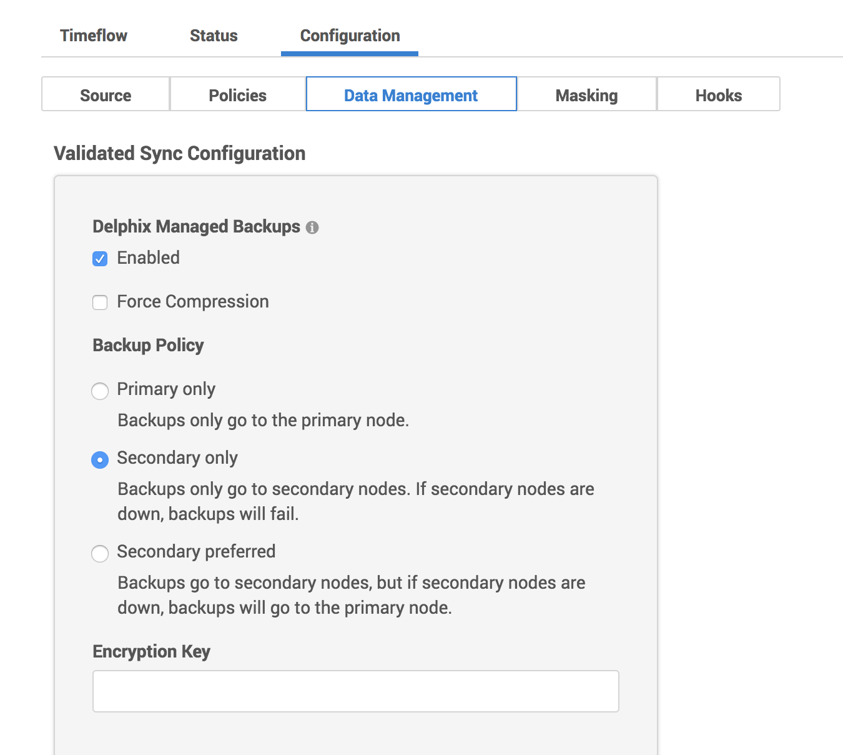Select the Configuration tab
This screenshot has width=843, height=755.
(350, 36)
